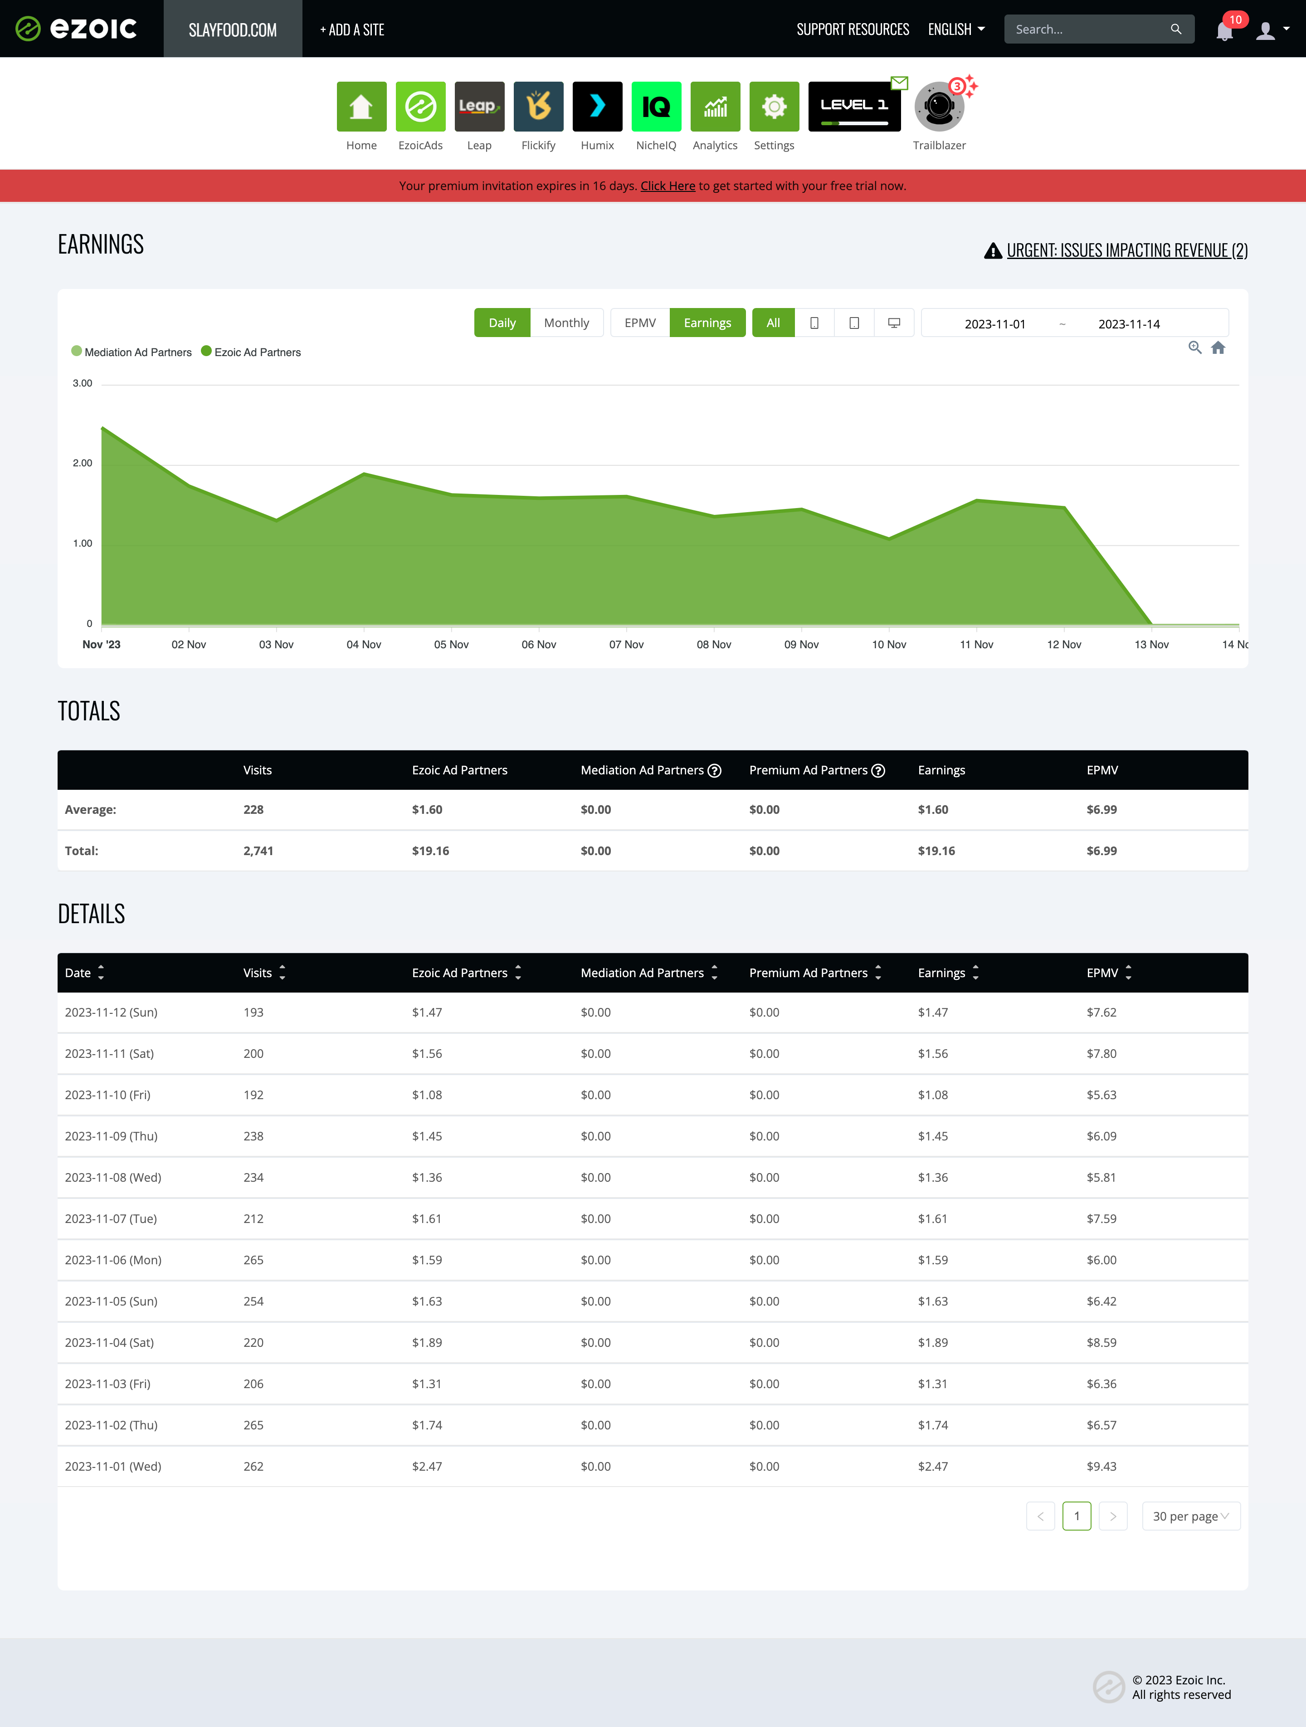Filter chart by mobile device icon
This screenshot has width=1306, height=1727.
click(x=814, y=323)
